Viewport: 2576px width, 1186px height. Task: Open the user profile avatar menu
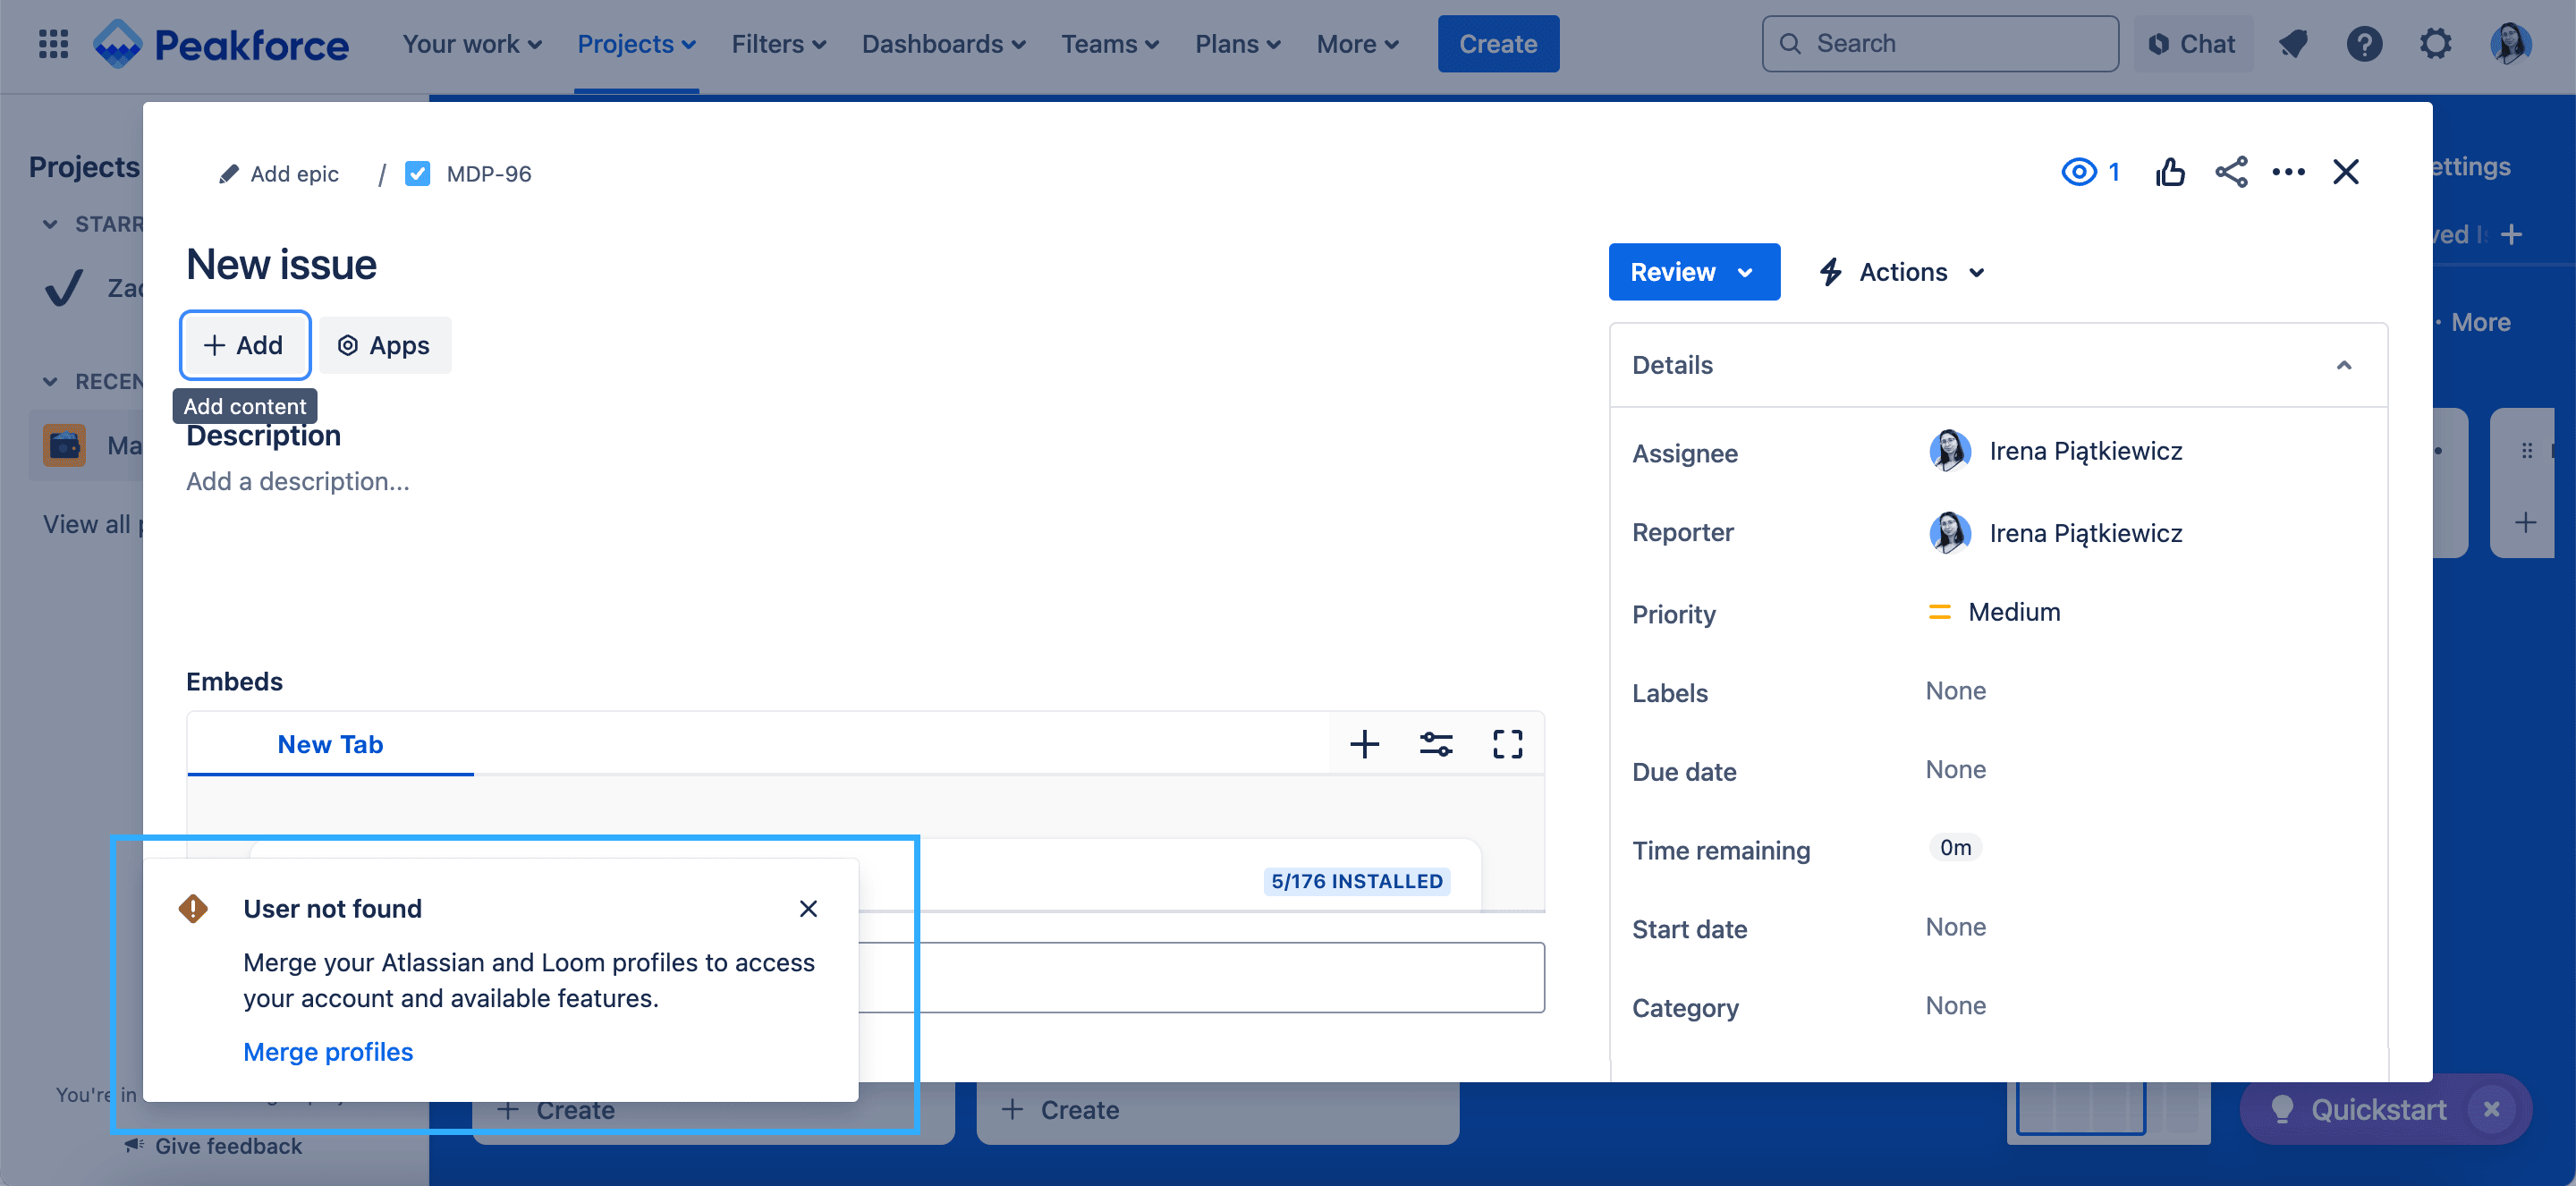click(2510, 44)
